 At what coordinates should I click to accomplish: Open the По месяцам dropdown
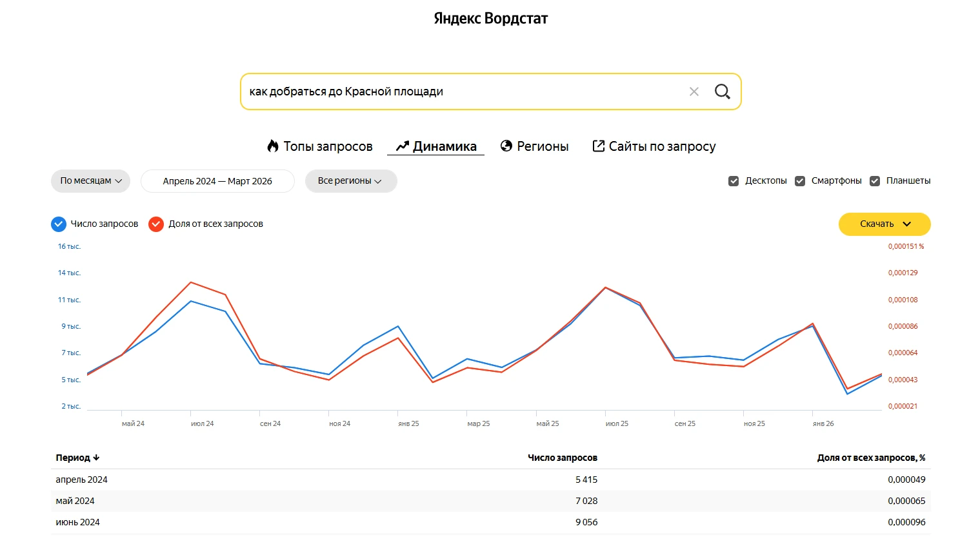[x=90, y=181]
